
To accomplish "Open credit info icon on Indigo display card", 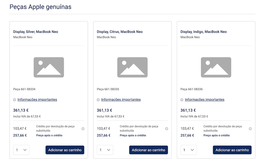I will click(x=250, y=129).
